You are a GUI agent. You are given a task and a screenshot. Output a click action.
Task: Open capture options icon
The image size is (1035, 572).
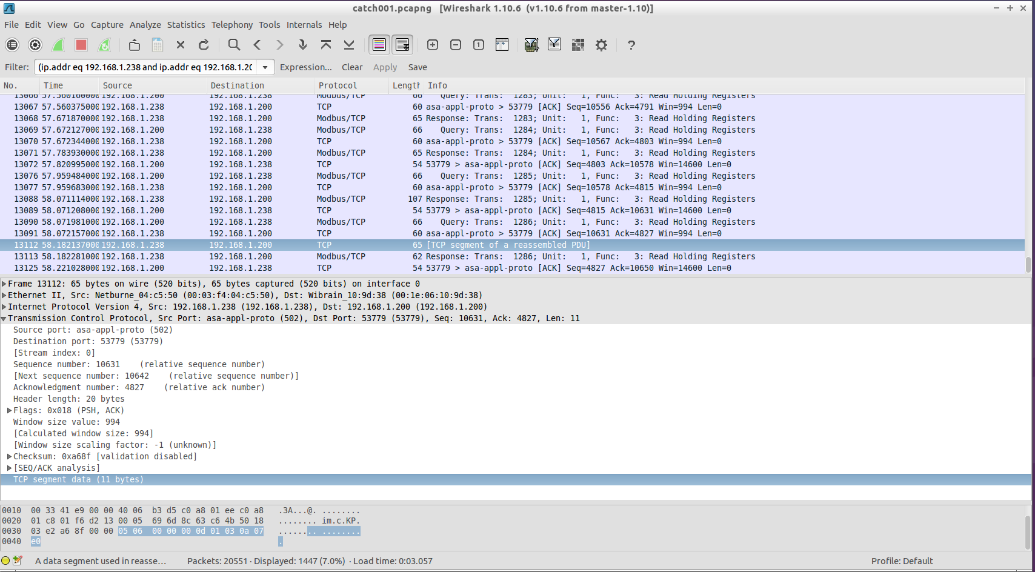[35, 45]
